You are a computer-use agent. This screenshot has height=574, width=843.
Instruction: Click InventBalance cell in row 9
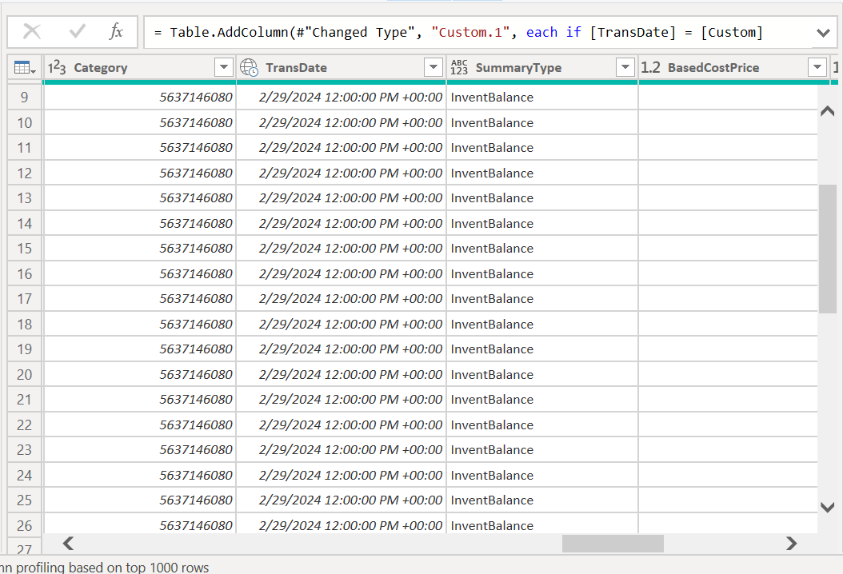[542, 98]
